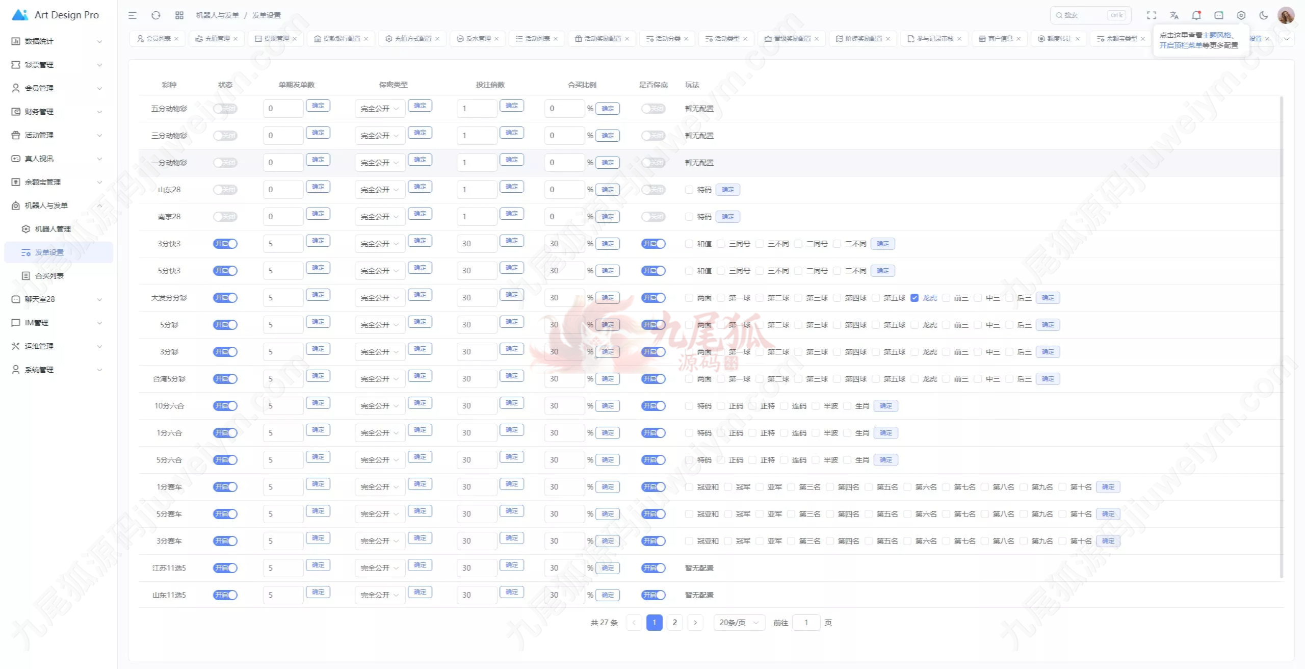Open the settings gear icon in header
The image size is (1305, 669).
pyautogui.click(x=1241, y=15)
